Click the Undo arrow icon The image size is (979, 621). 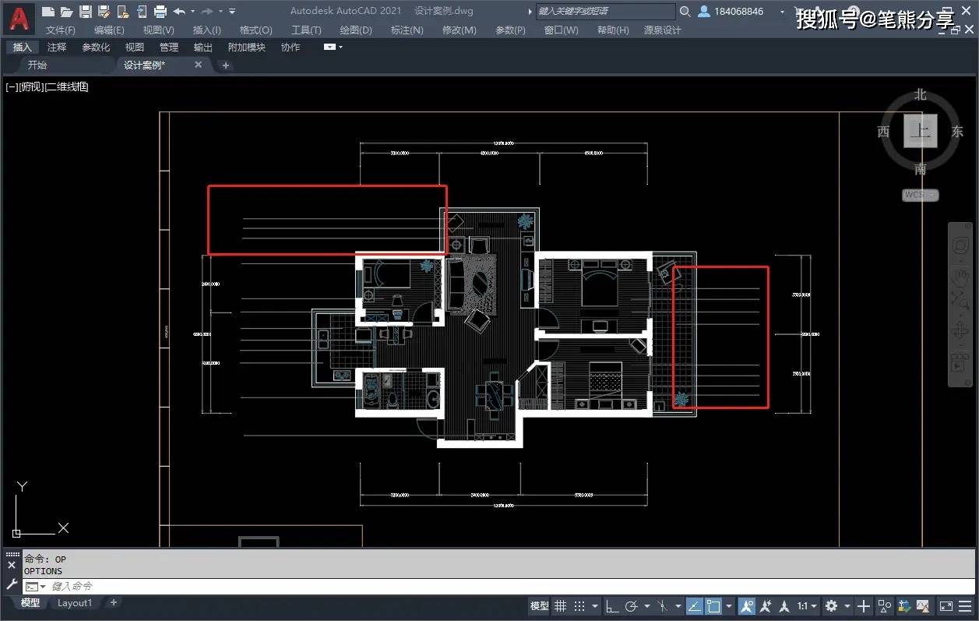179,12
